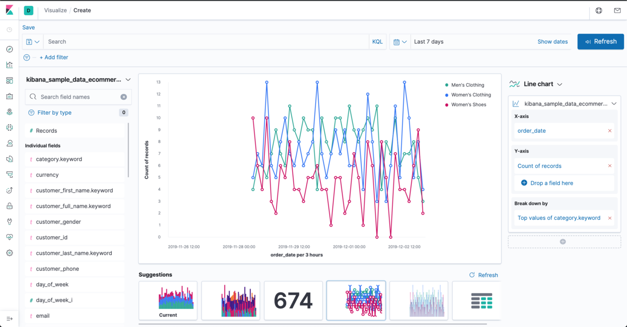The height and width of the screenshot is (327, 627).
Task: Open the Infrastructure metrics icon
Action: coord(9,143)
